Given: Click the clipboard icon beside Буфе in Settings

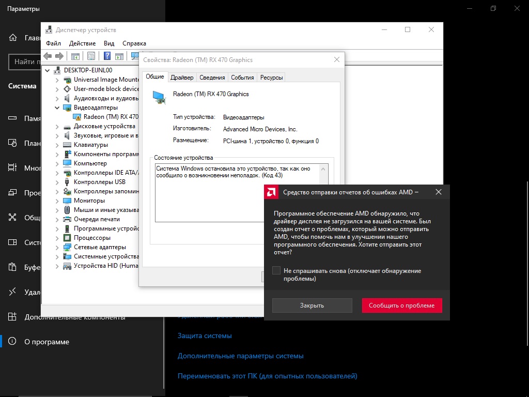Looking at the screenshot, I should pos(12,267).
